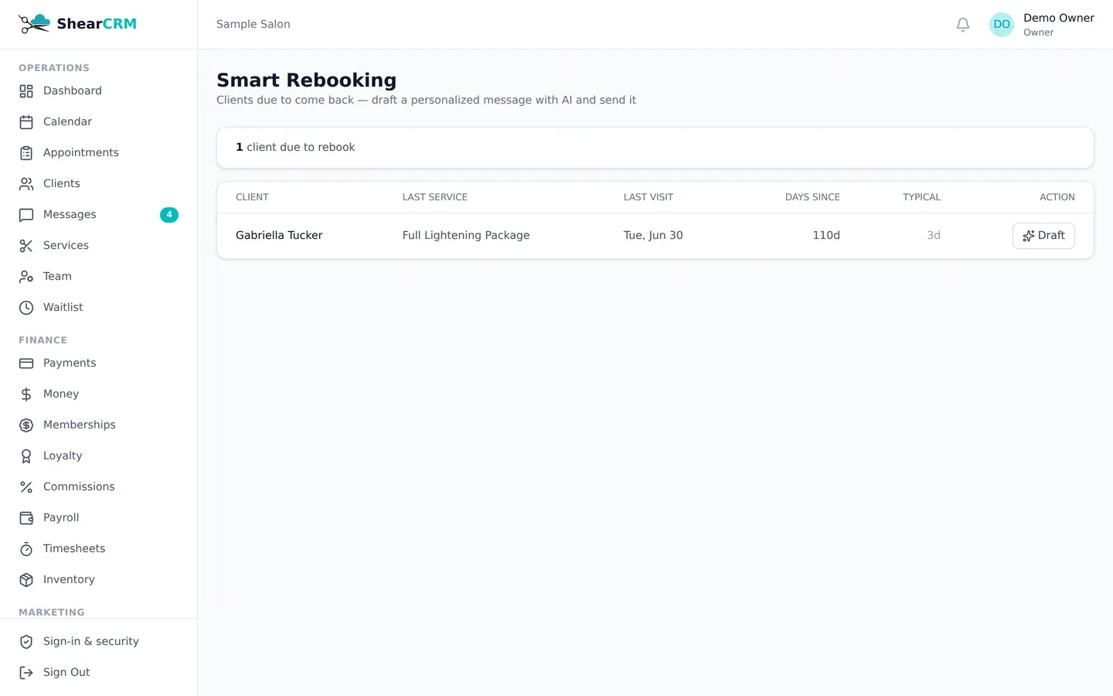Click the Commissions percent icon
The height and width of the screenshot is (696, 1113).
click(26, 487)
